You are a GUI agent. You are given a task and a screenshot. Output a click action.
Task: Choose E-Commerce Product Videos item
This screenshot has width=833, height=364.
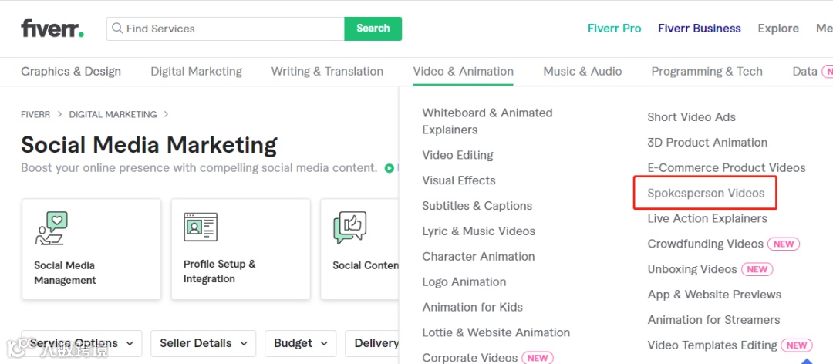(x=727, y=168)
